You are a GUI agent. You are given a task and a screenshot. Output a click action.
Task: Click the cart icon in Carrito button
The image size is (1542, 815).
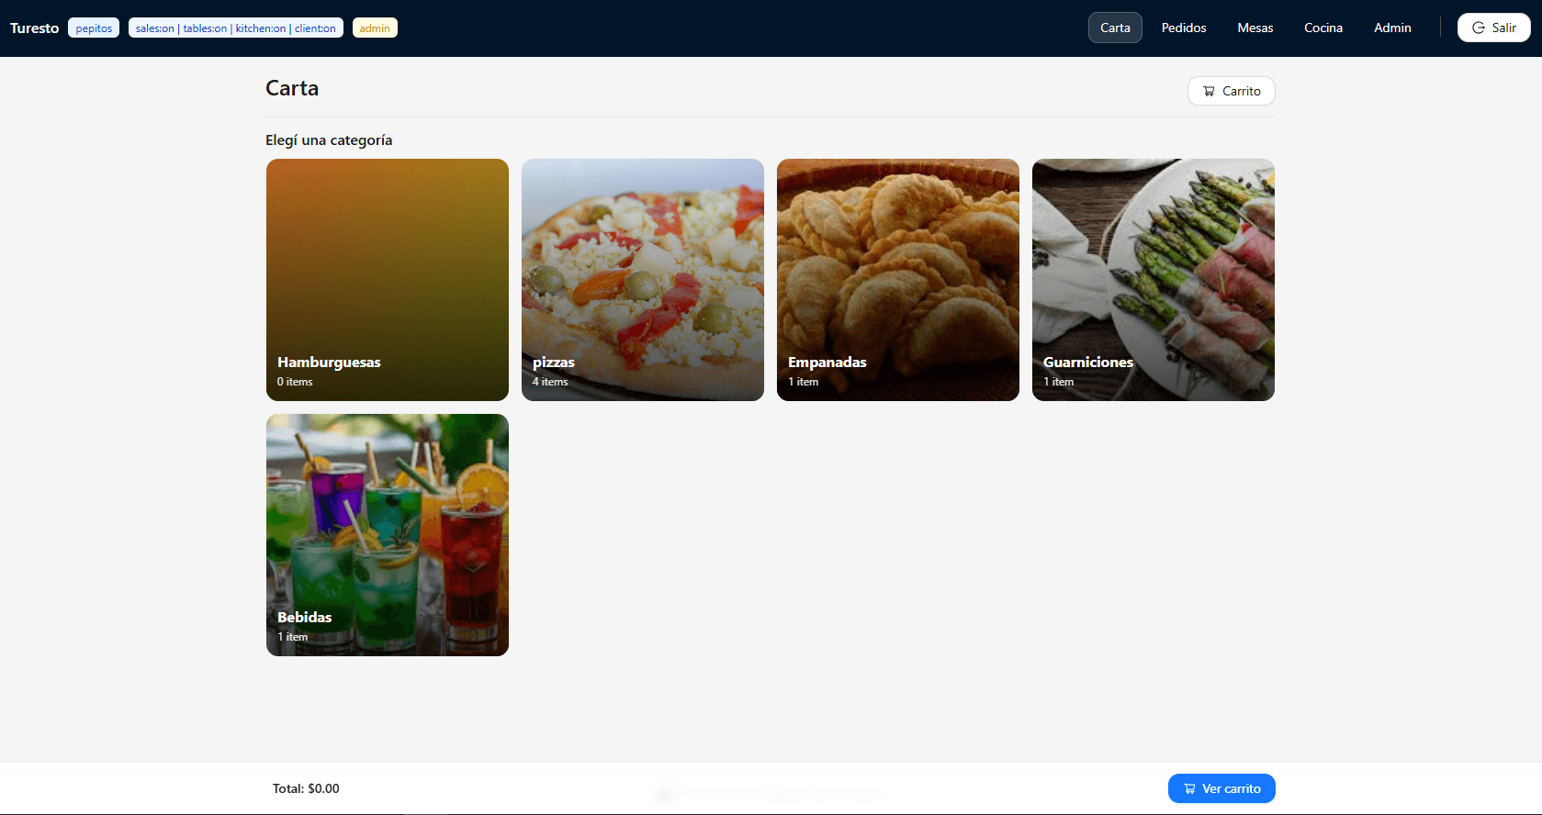click(1209, 91)
